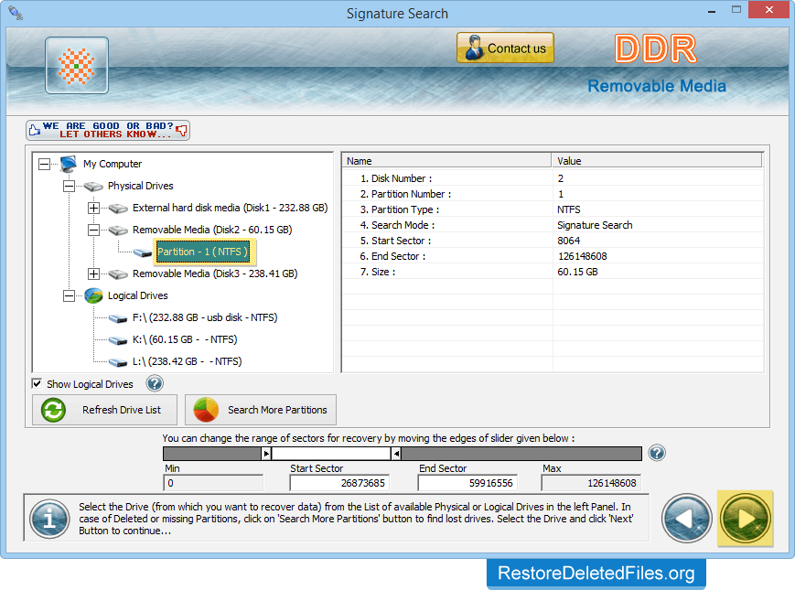Image resolution: width=795 pixels, height=590 pixels.
Task: Click the My Computer label
Action: point(113,164)
